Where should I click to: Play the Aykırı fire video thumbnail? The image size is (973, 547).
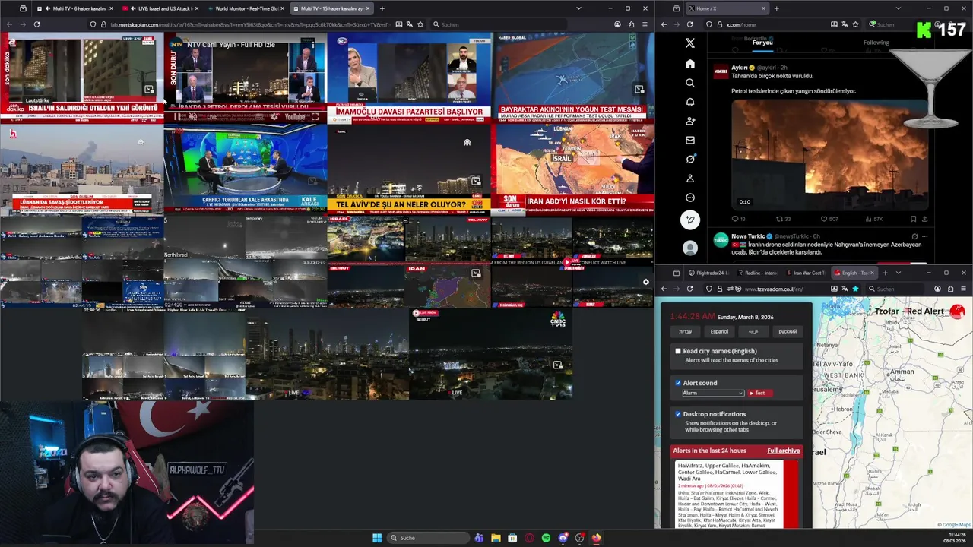click(x=829, y=155)
